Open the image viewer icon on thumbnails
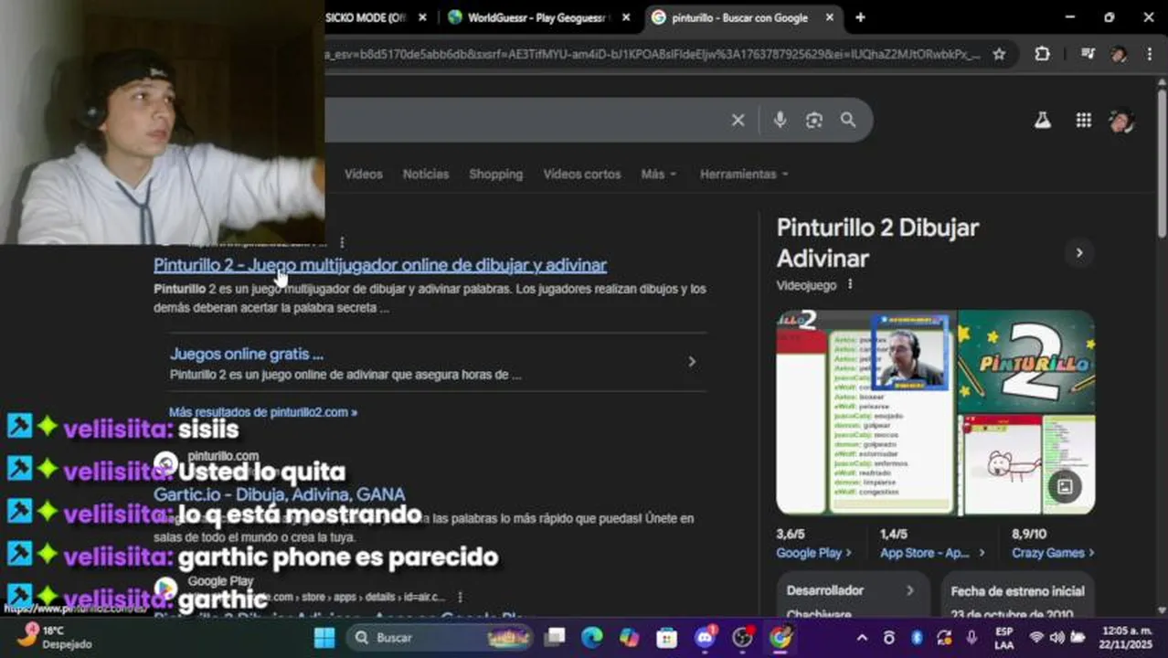The width and height of the screenshot is (1168, 658). (x=1065, y=486)
